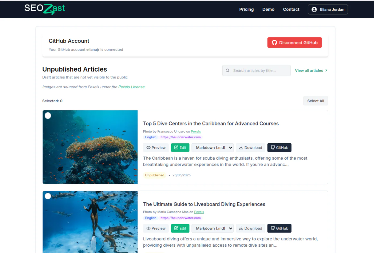Select the Demo navigation item
The height and width of the screenshot is (253, 374).
point(268,9)
